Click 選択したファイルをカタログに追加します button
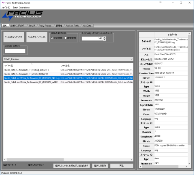The height and width of the screenshot is (175, 194). (x=72, y=166)
